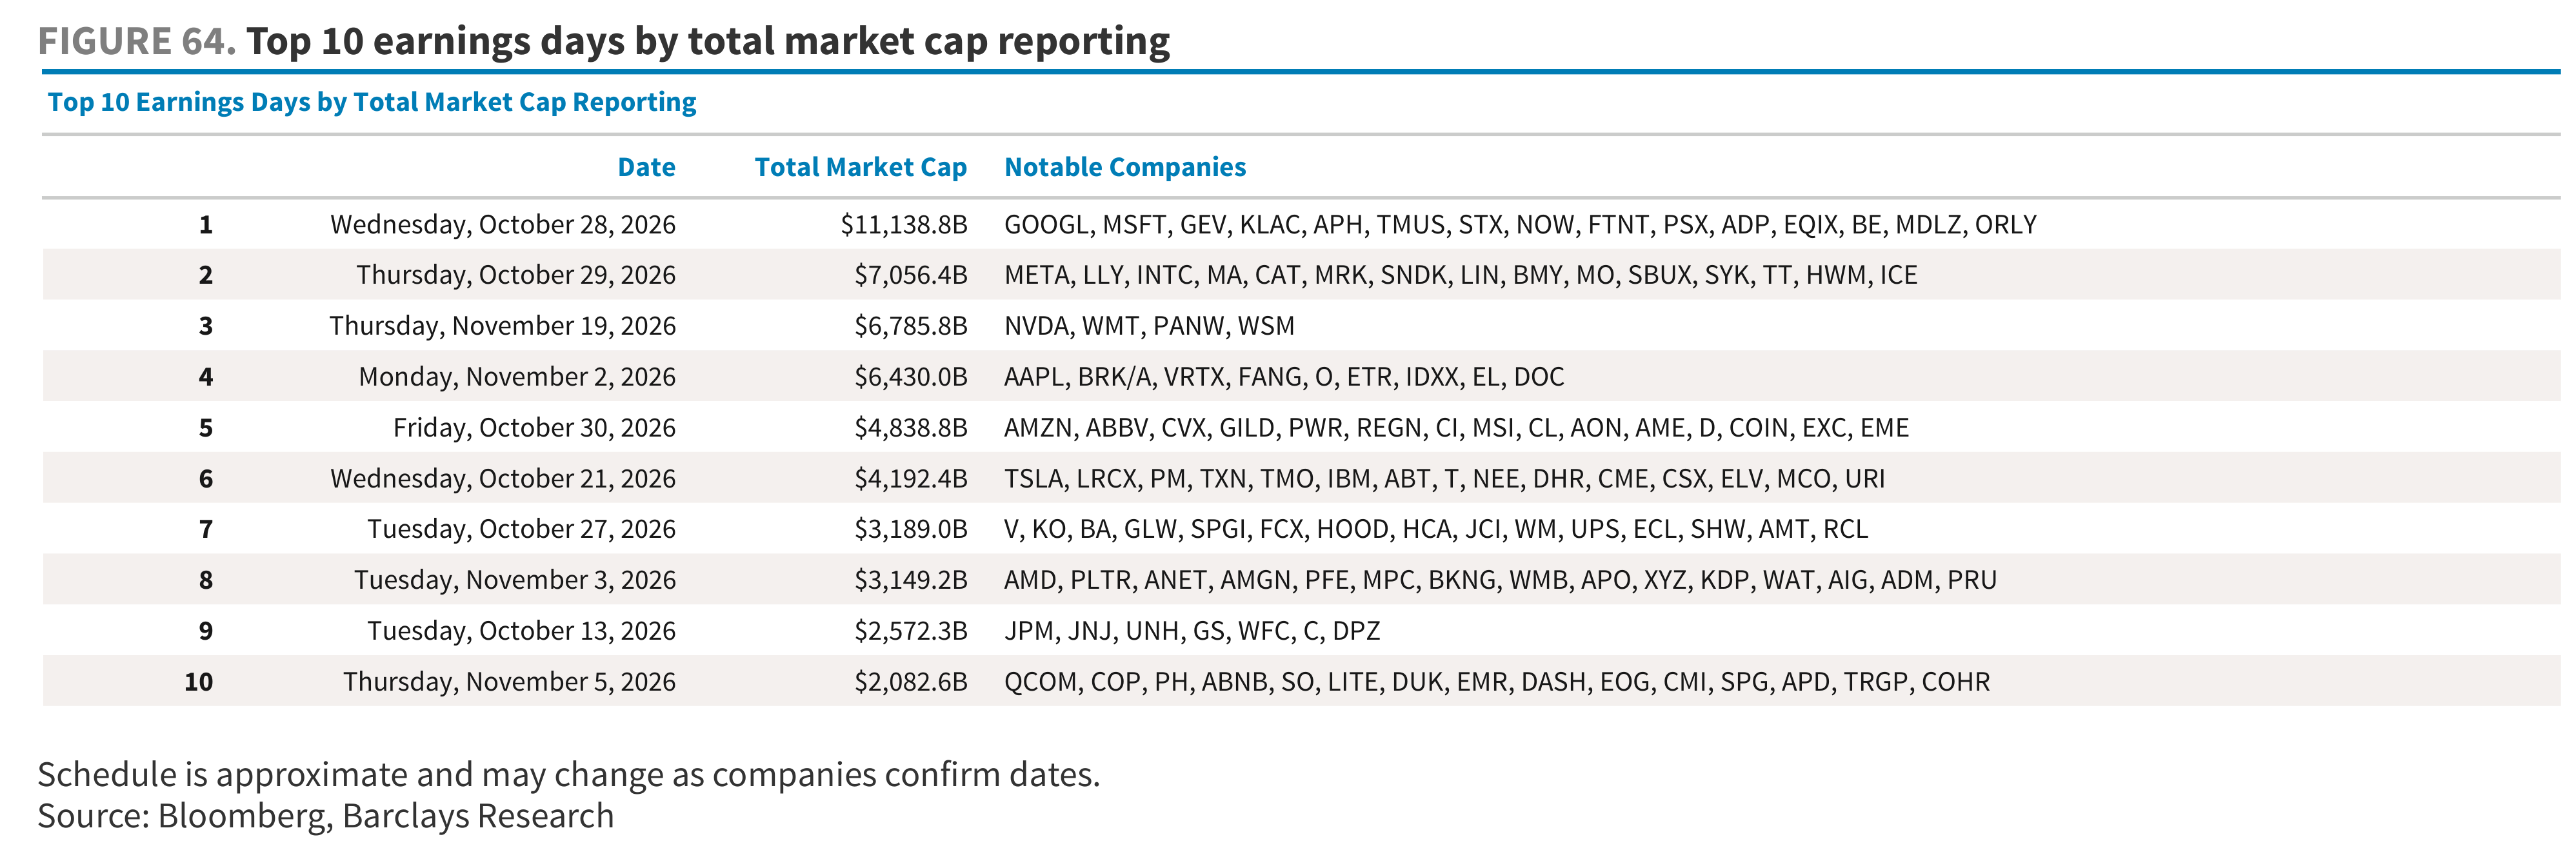The width and height of the screenshot is (2576, 848).
Task: Select the companies list starting with 'JPM, JNJ, UNH'
Action: pyautogui.click(x=1192, y=631)
